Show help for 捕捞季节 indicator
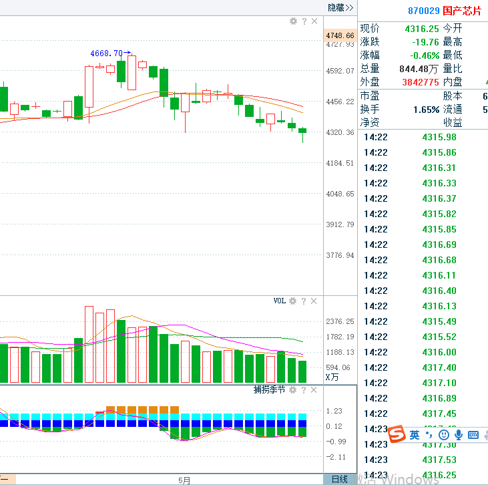The height and width of the screenshot is (485, 488). pyautogui.click(x=304, y=389)
